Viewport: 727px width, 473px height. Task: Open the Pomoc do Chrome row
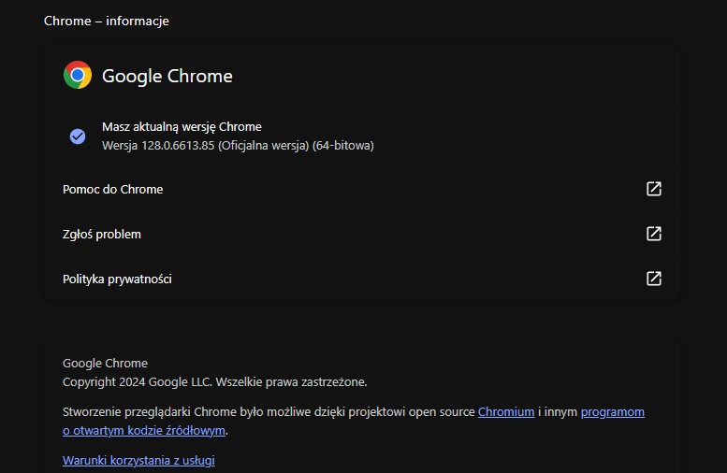[362, 189]
